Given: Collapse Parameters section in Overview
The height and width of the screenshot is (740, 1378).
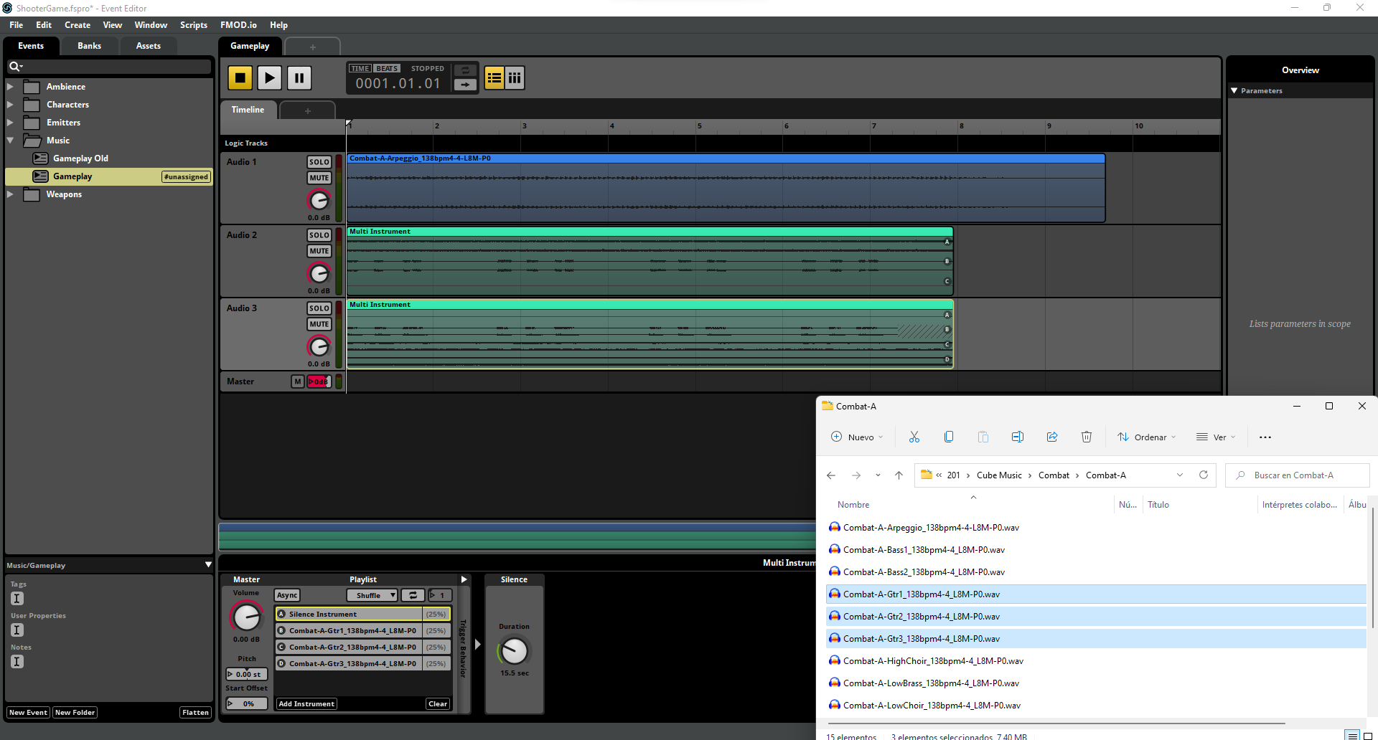Looking at the screenshot, I should (x=1234, y=91).
